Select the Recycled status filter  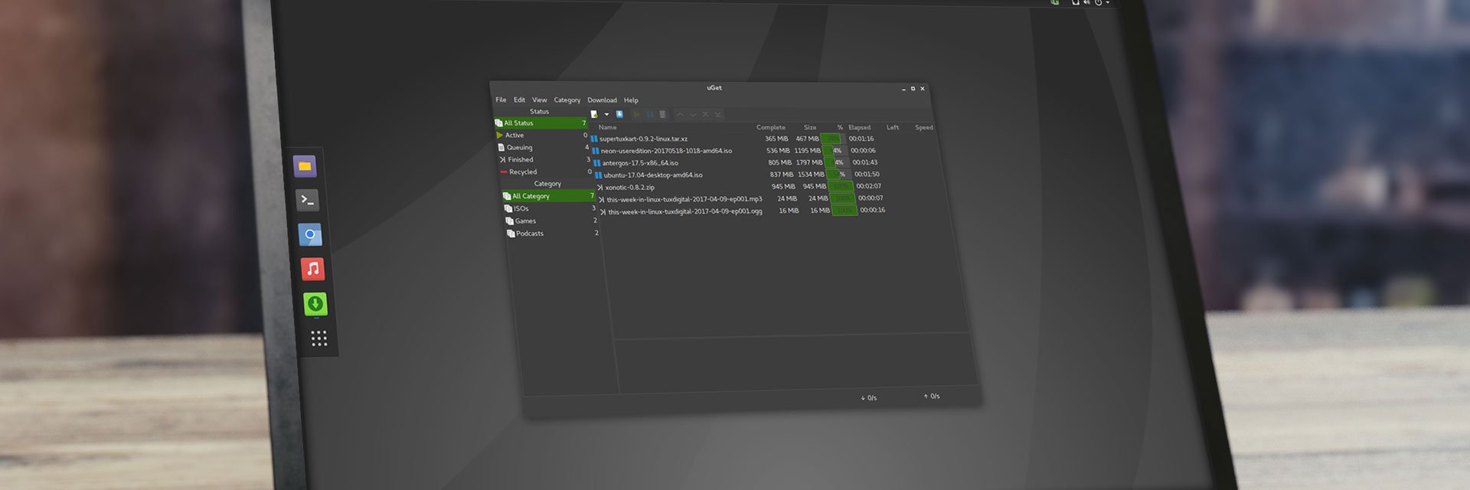(547, 171)
